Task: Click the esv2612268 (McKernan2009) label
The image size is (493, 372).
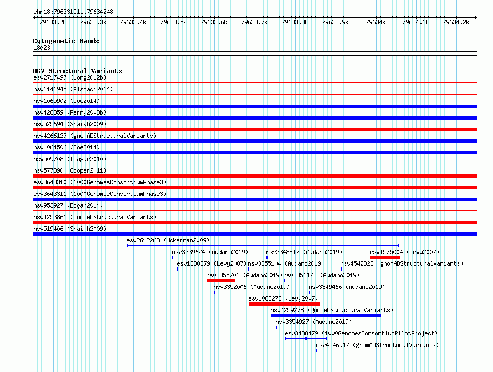Action: [x=168, y=240]
